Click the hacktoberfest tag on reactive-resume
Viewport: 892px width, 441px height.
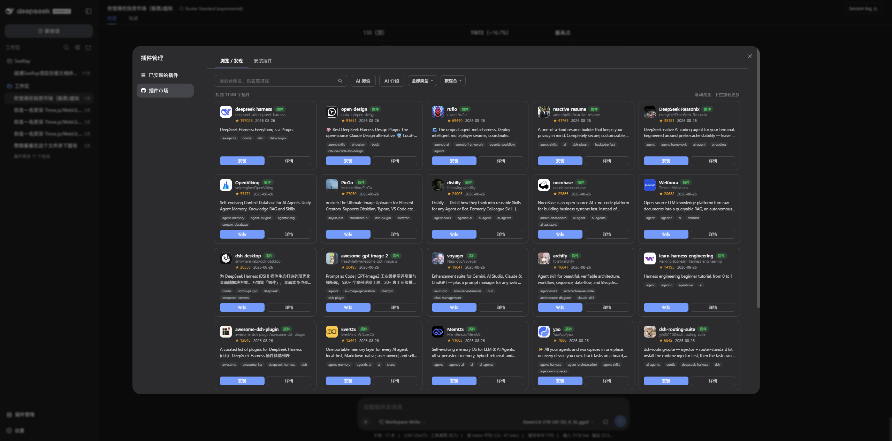click(x=605, y=145)
